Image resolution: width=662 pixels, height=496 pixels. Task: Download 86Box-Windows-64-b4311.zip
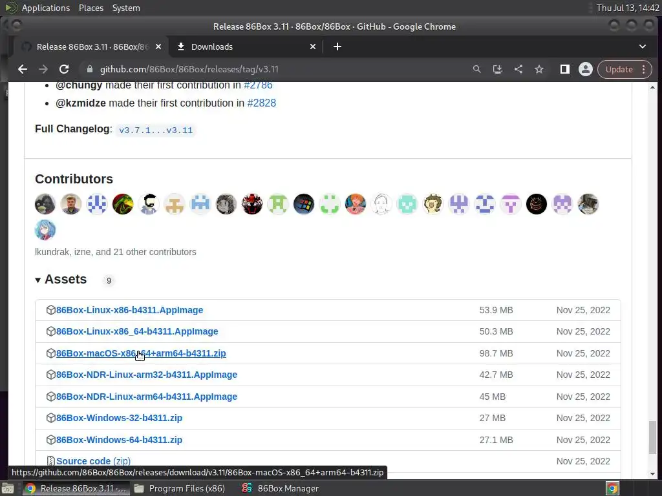point(119,440)
